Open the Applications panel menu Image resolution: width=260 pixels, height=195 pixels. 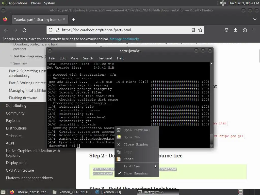click(x=18, y=3)
